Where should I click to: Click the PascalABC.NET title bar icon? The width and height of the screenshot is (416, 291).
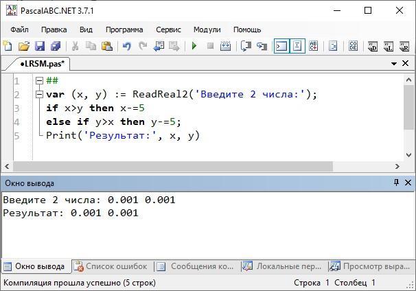click(12, 10)
